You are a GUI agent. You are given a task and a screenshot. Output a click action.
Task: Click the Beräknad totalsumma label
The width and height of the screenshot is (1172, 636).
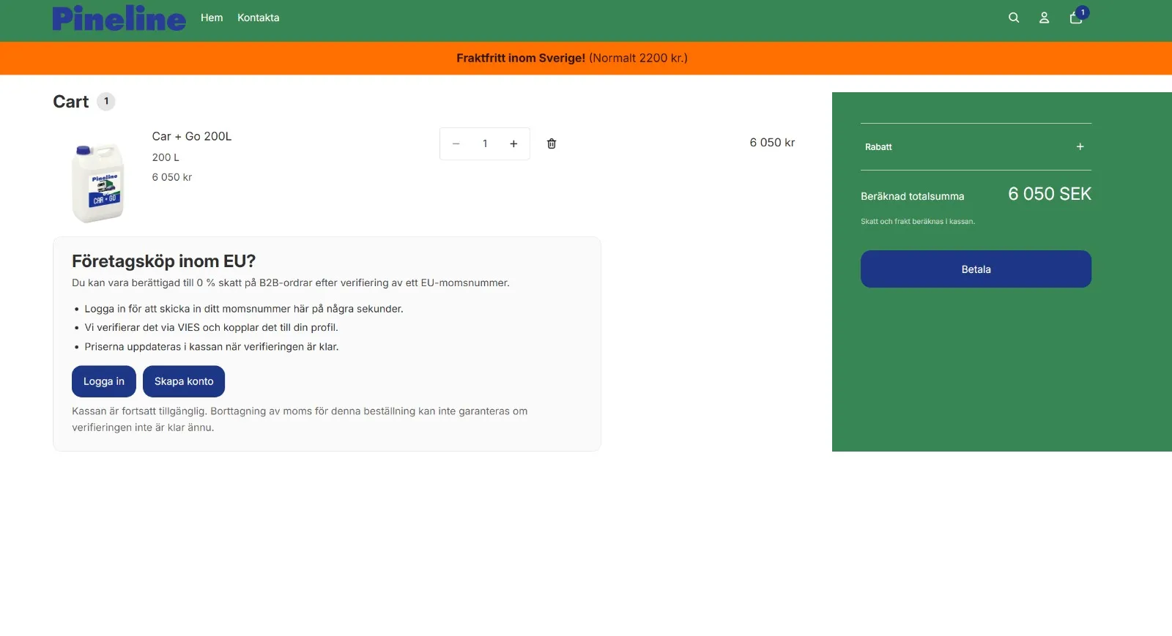coord(913,196)
